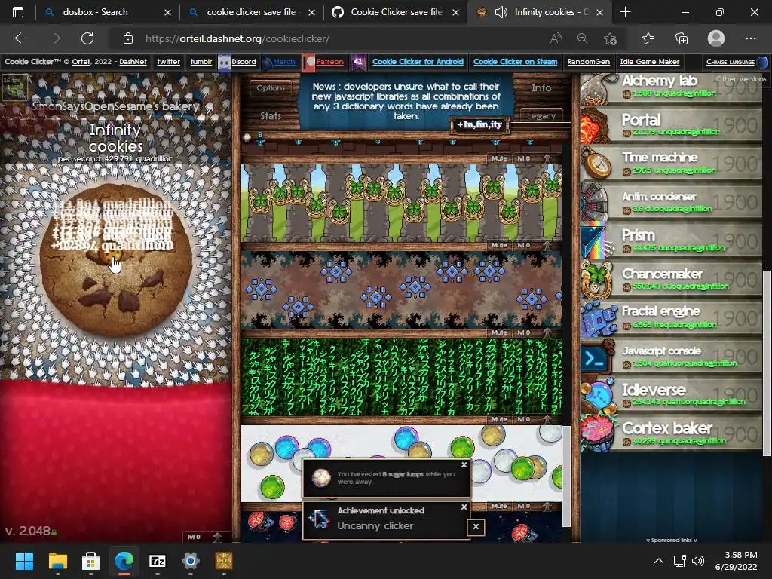Click the store list scrollbar
Screen dimensions: 772x579
(766, 363)
